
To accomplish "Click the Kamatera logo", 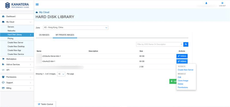I will [17, 5].
